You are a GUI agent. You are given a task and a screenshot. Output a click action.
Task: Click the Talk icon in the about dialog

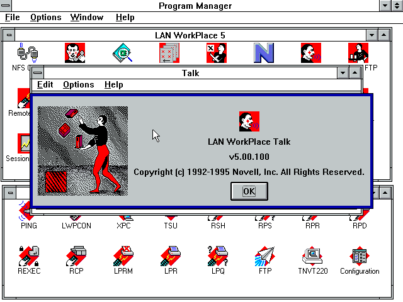pos(249,121)
